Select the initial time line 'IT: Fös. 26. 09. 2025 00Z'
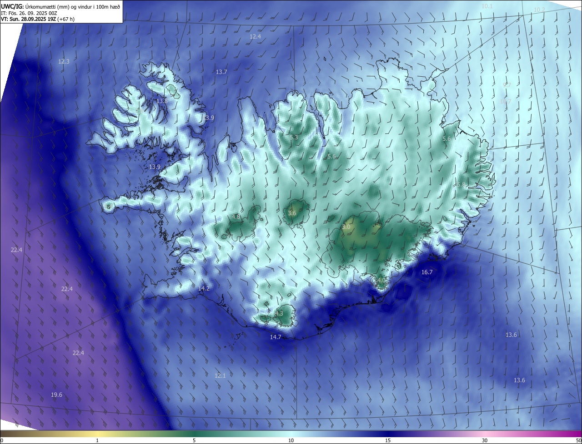 [29, 13]
